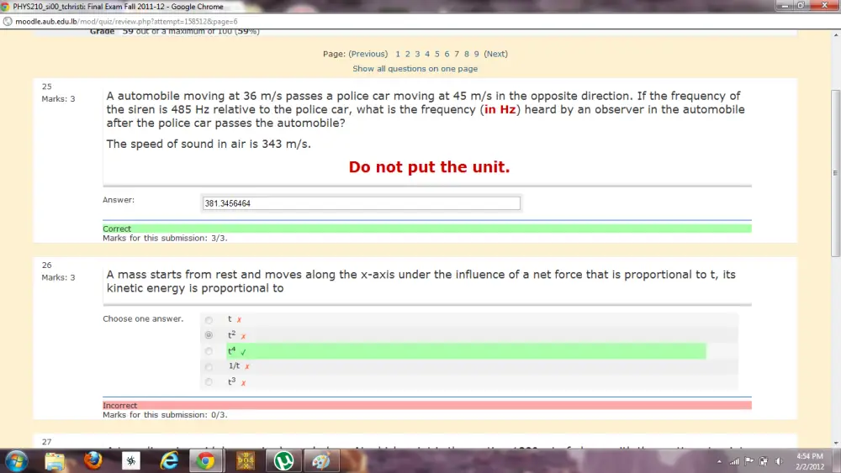Open quiz page 3

[417, 54]
